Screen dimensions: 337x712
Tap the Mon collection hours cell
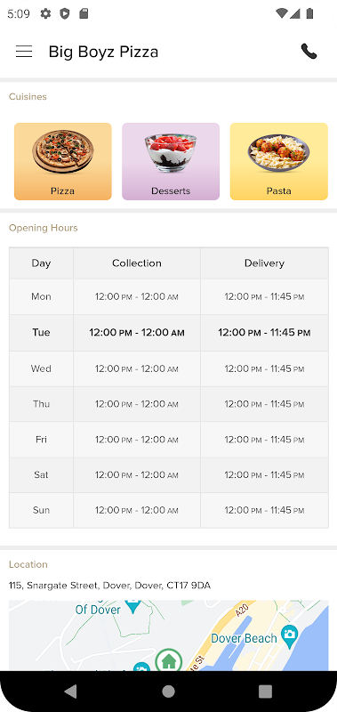137,296
